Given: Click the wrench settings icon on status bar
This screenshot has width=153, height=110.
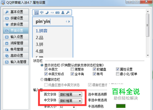Looking at the screenshot, I should click(68, 13).
